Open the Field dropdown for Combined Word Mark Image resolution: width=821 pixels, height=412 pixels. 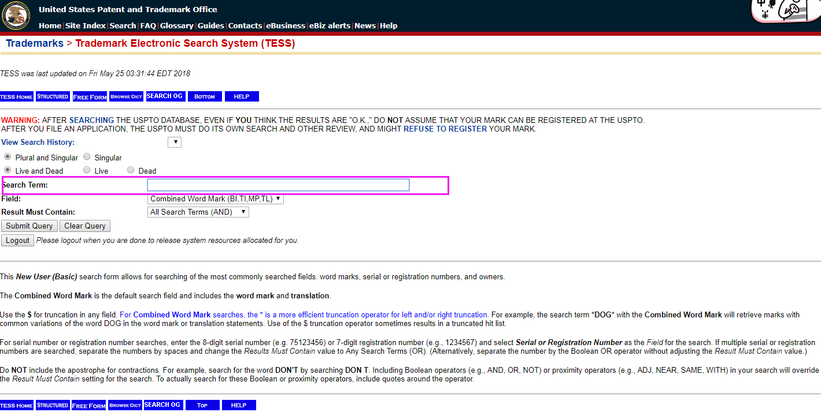[216, 198]
